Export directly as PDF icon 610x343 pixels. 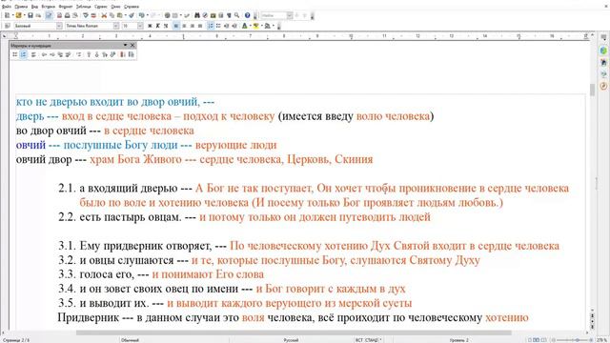tap(59, 15)
